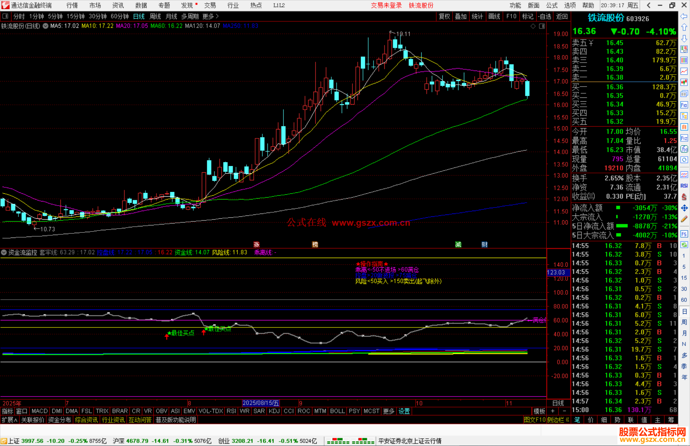Click the blue four-way move arrows icon
Screen dimensions: 690x446
(684, 208)
